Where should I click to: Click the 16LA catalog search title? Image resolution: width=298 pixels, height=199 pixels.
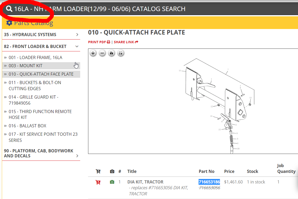pyautogui.click(x=100, y=9)
